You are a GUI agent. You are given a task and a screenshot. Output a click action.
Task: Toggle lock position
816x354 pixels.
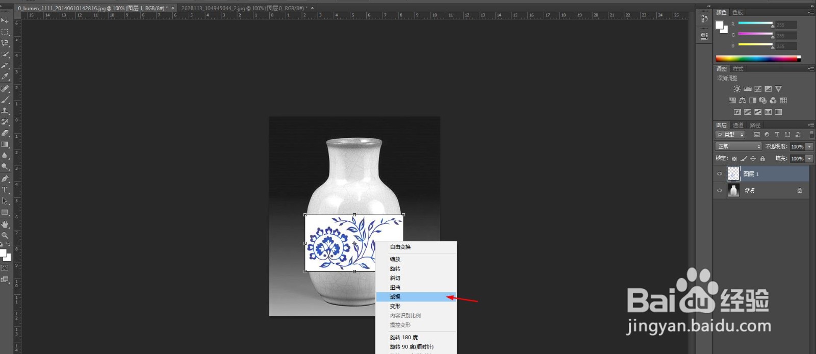pyautogui.click(x=753, y=159)
